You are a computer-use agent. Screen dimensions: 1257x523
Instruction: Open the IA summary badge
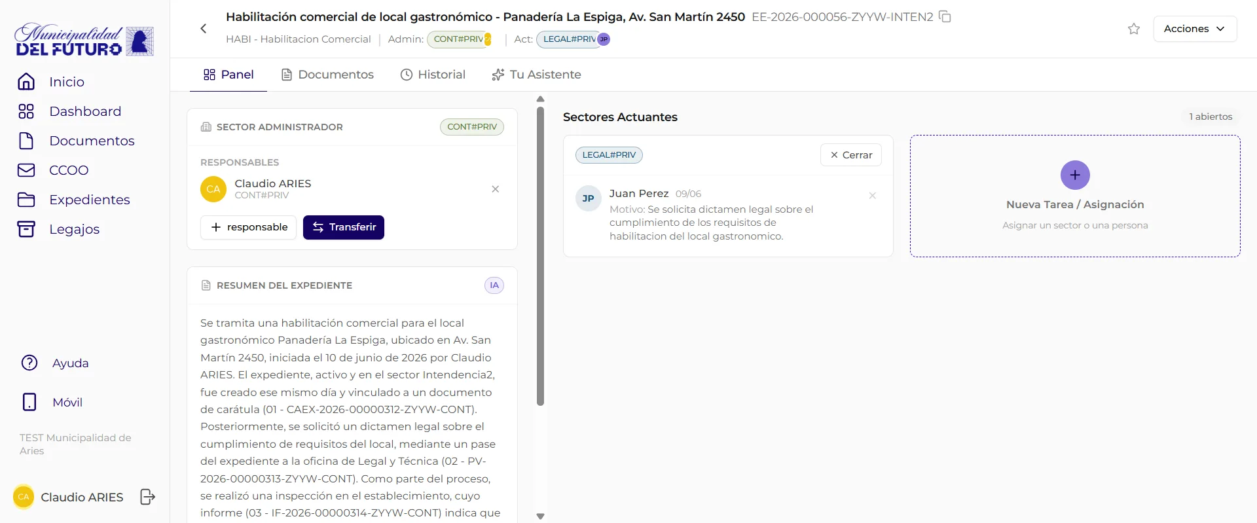point(494,285)
